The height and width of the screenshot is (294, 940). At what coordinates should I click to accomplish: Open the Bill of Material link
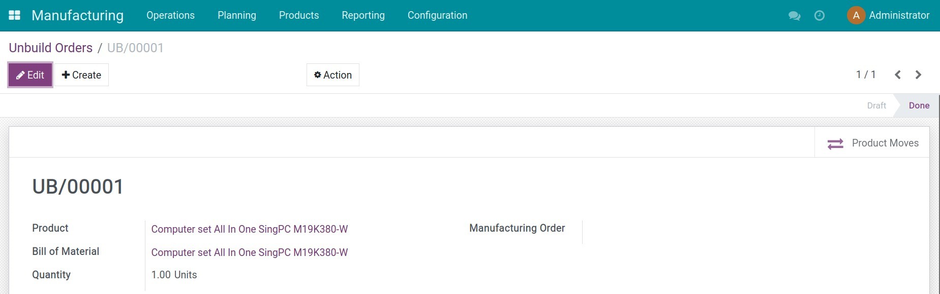point(250,252)
